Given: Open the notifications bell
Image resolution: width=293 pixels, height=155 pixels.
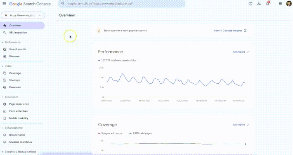Looking at the screenshot, I should coord(267,4).
